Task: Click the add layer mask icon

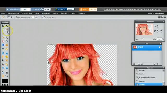Action: [139, 64]
